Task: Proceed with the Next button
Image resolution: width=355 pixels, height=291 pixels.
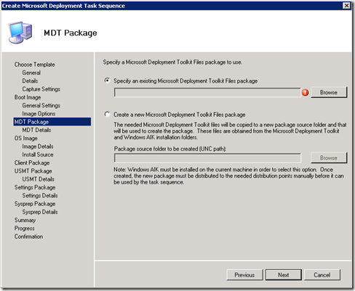Action: coord(283,275)
